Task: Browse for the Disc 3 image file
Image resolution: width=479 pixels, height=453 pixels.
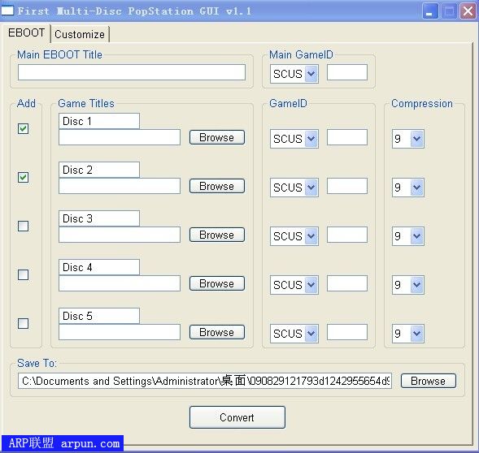Action: [217, 235]
